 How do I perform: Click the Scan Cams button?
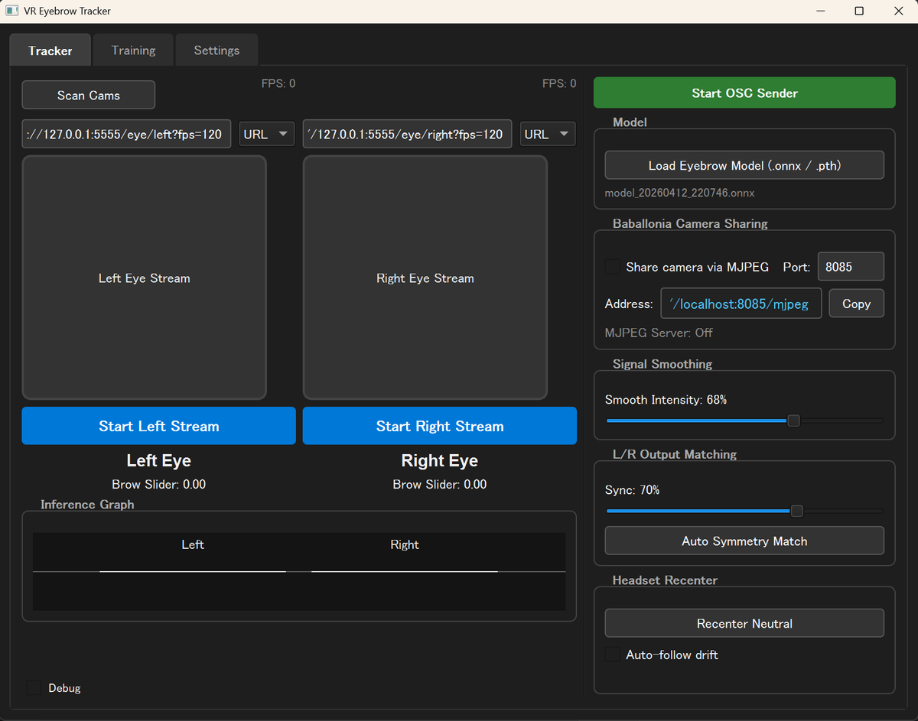(89, 95)
